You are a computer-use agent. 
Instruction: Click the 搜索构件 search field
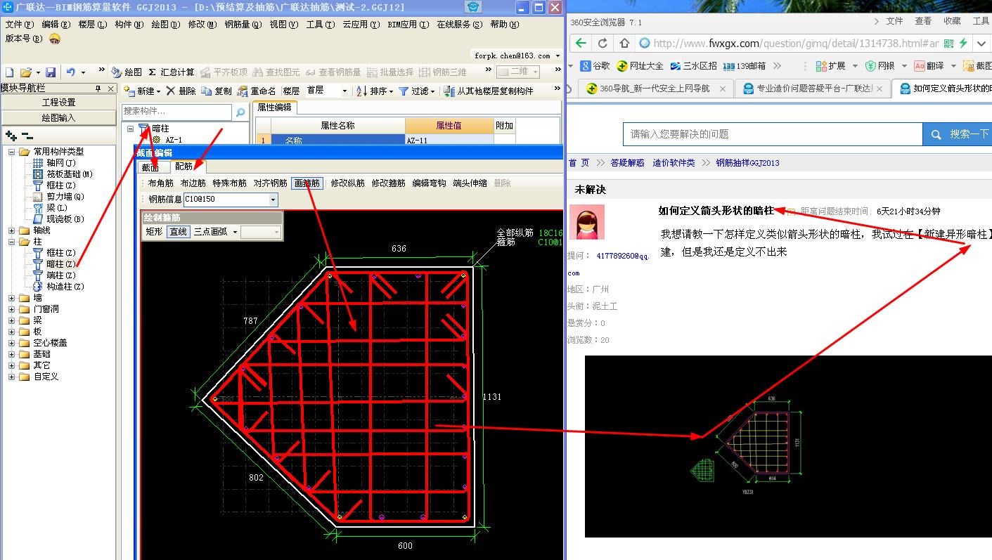click(176, 112)
